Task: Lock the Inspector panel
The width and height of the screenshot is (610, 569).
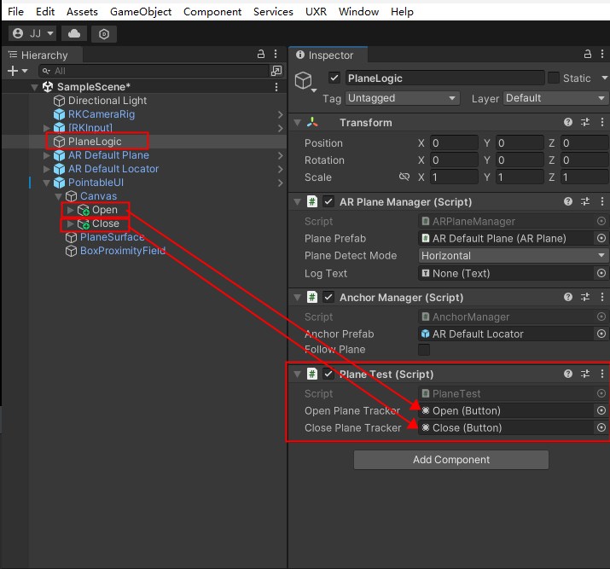Action: point(588,54)
